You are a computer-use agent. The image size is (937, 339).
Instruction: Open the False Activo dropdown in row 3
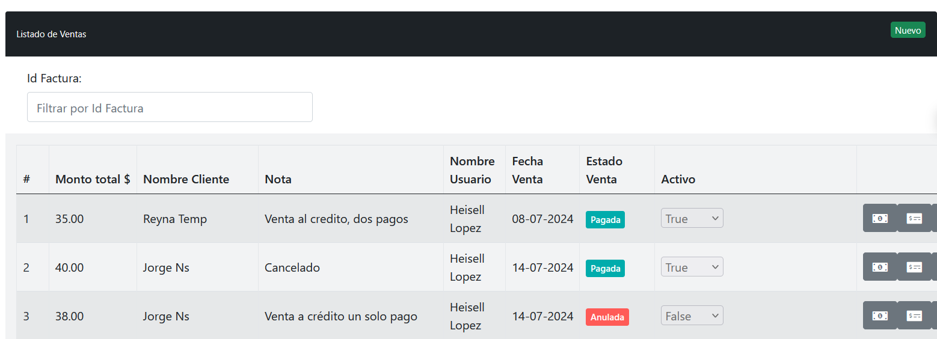(x=692, y=316)
